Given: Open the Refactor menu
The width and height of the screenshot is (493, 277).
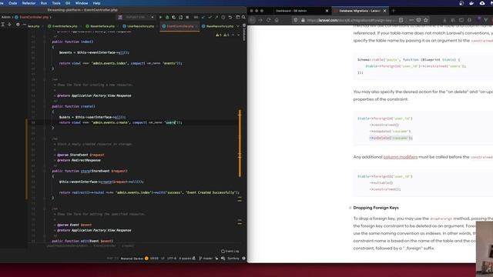Looking at the screenshot, I should pyautogui.click(x=29, y=3).
